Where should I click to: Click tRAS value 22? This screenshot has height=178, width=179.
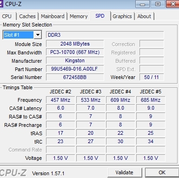120,133
